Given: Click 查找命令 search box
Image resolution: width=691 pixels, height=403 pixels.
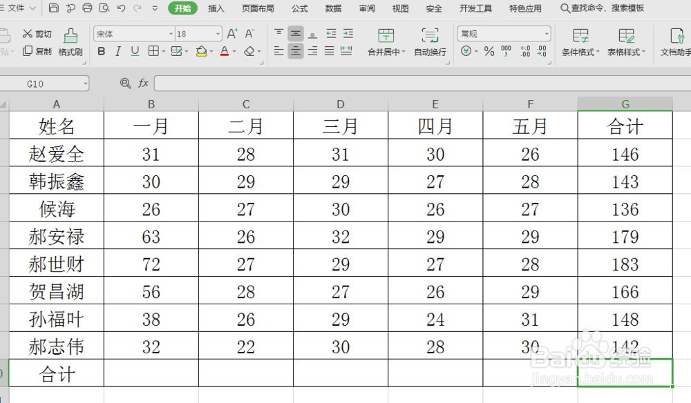Looking at the screenshot, I should [602, 8].
